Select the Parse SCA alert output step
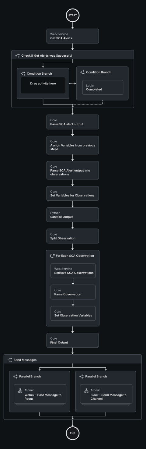 pos(73,122)
